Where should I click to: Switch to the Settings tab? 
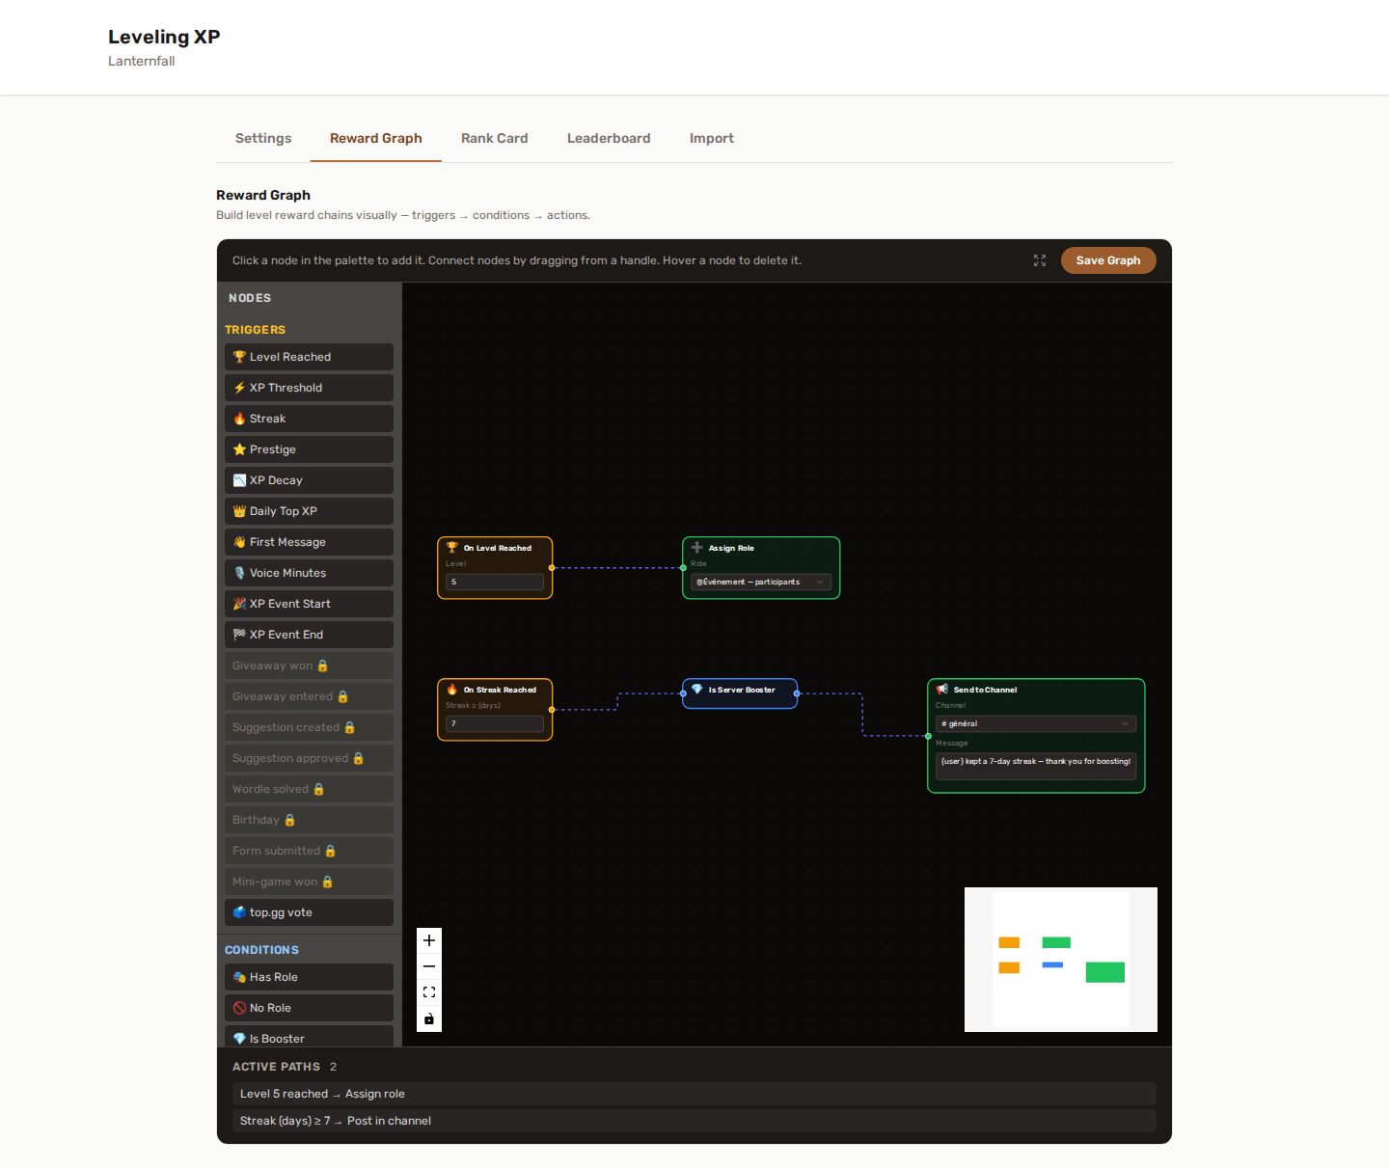(x=263, y=138)
